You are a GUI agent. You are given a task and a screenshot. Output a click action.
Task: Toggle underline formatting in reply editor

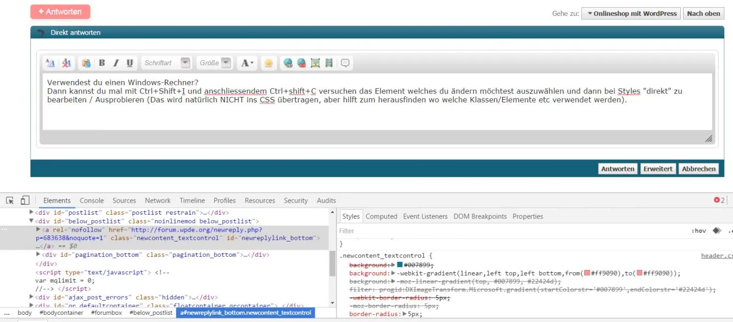(x=130, y=63)
